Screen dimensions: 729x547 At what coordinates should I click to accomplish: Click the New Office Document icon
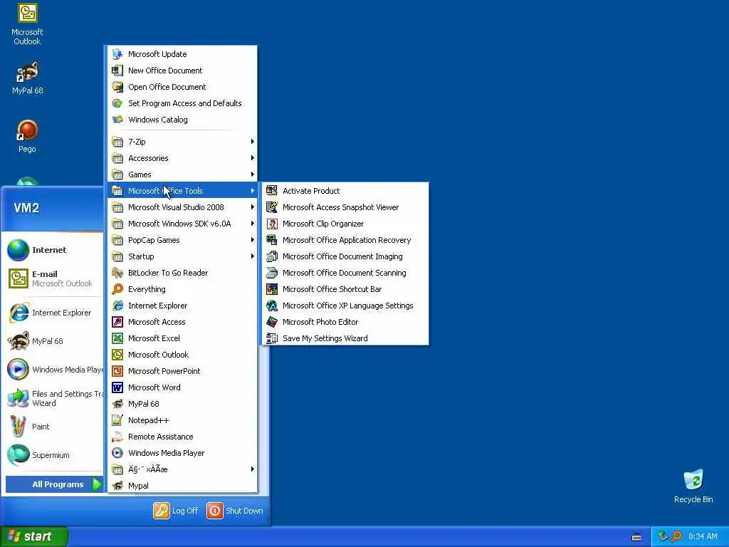tap(117, 71)
